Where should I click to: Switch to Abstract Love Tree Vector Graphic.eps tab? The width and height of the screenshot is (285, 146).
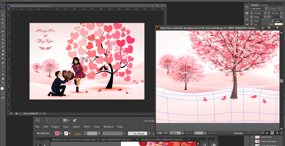92,139
